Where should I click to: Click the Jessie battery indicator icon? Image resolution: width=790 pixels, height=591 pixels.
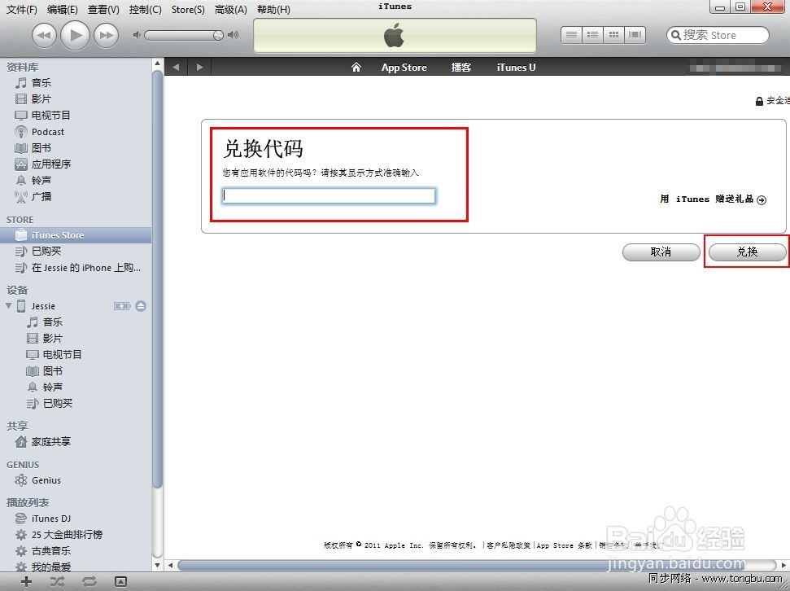pos(122,306)
